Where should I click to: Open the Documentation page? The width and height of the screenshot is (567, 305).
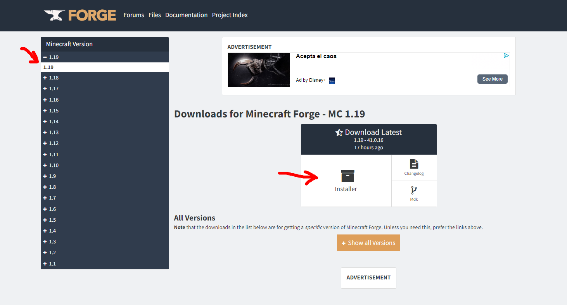tap(186, 15)
